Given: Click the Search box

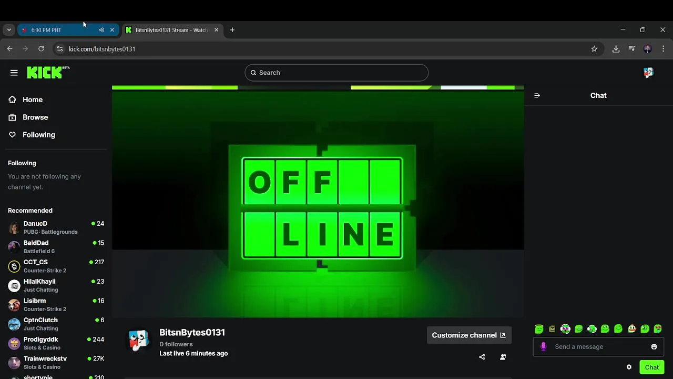Looking at the screenshot, I should [336, 73].
